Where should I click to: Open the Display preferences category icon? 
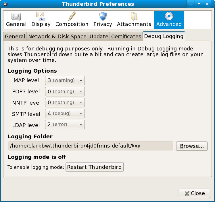[x=41, y=20]
